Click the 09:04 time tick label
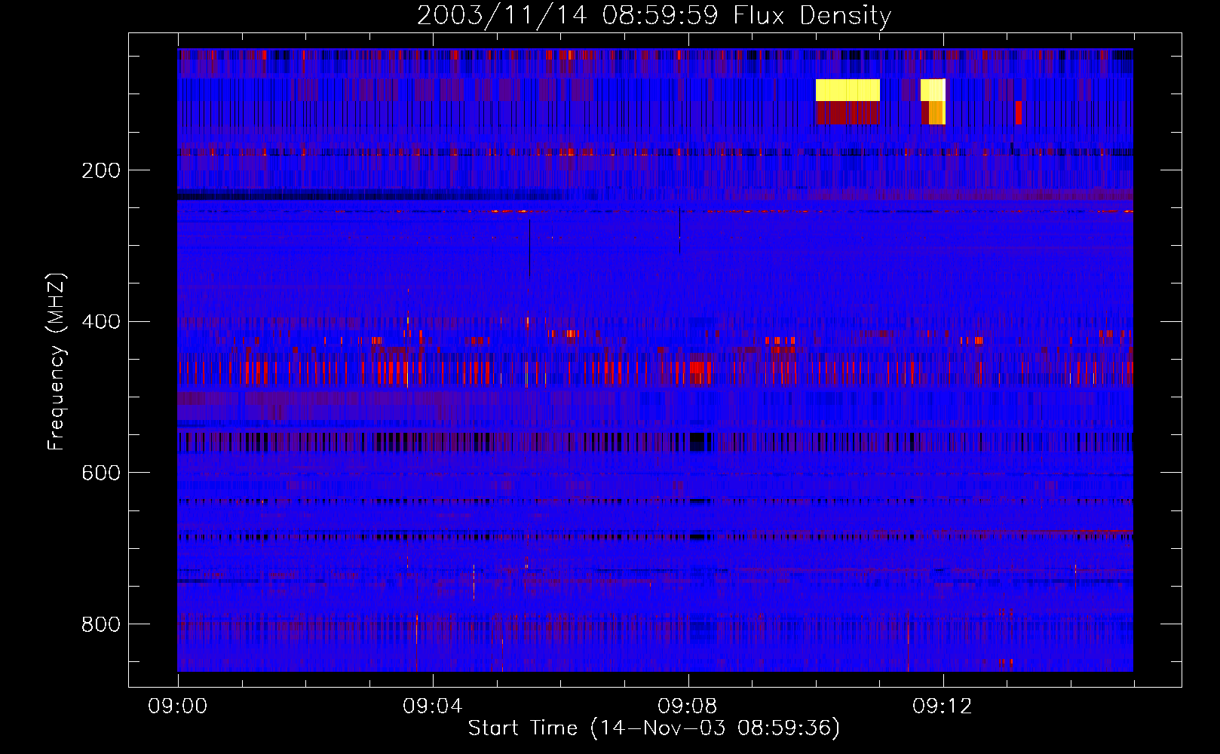This screenshot has height=754, width=1220. [433, 706]
